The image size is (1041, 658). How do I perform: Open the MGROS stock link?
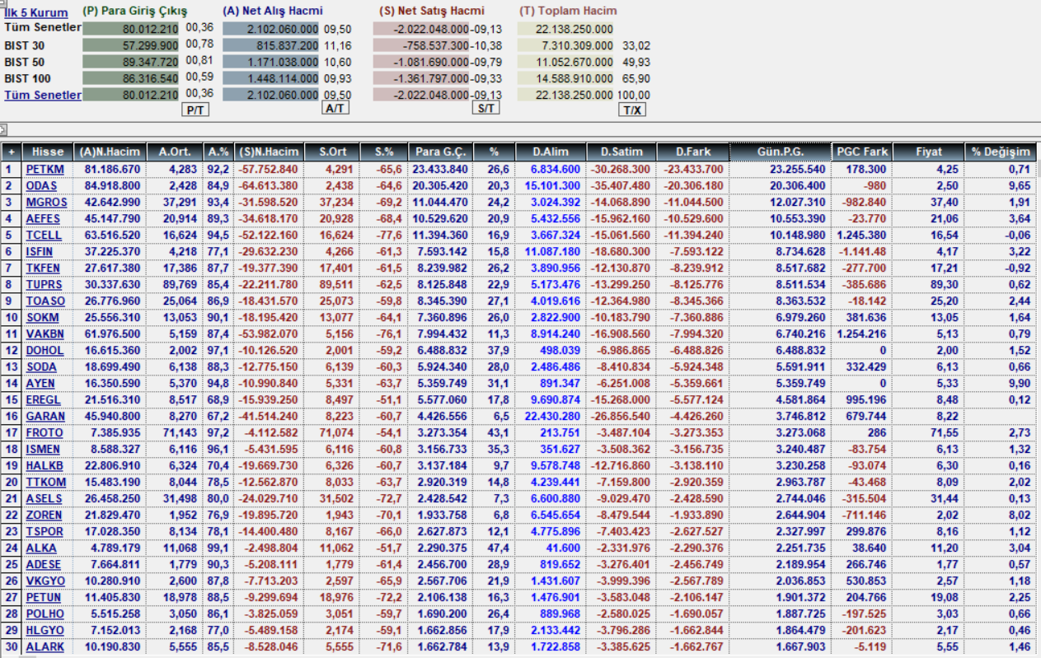pos(45,202)
